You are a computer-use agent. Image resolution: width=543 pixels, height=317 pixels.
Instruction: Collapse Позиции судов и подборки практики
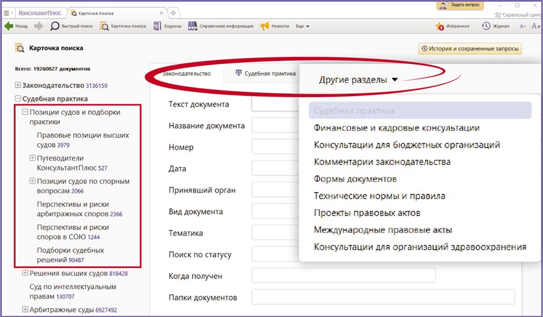click(x=25, y=112)
